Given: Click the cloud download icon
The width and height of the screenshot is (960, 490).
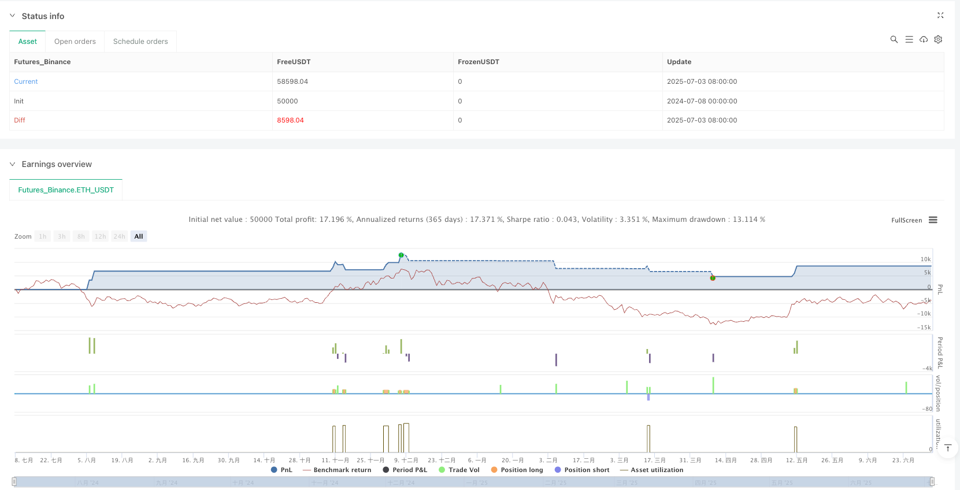Looking at the screenshot, I should pyautogui.click(x=924, y=39).
